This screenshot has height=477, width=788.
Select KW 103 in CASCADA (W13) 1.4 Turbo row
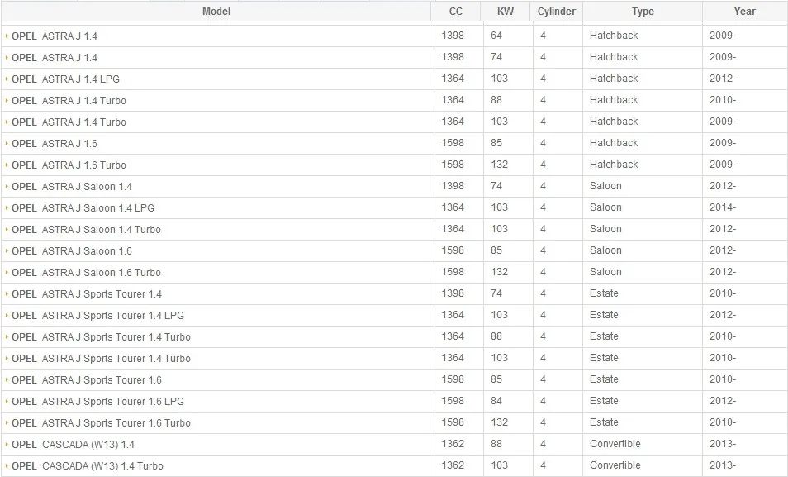pos(499,465)
